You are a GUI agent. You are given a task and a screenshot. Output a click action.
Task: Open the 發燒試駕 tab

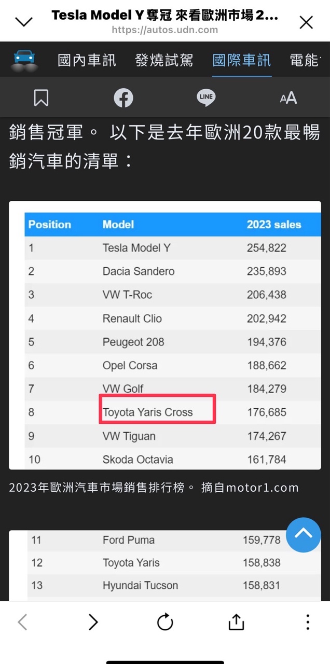tap(164, 61)
